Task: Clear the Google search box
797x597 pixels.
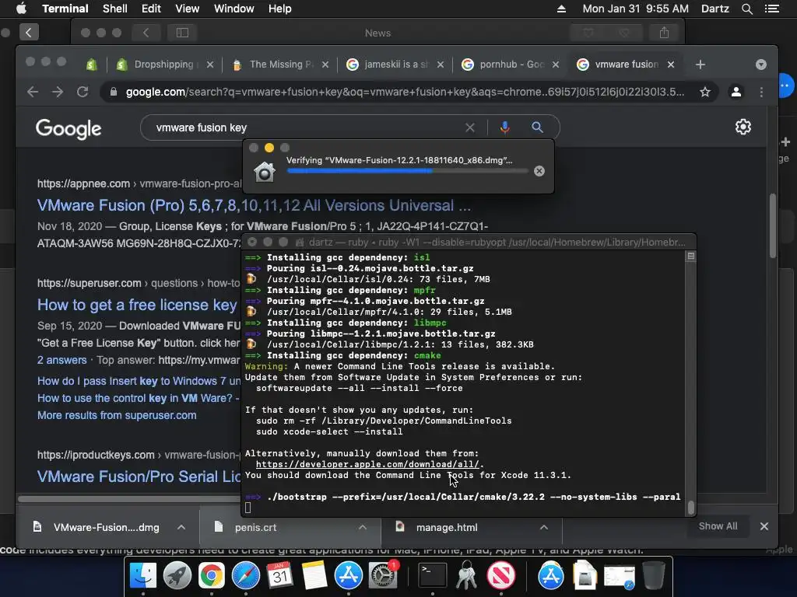Action: [x=470, y=127]
